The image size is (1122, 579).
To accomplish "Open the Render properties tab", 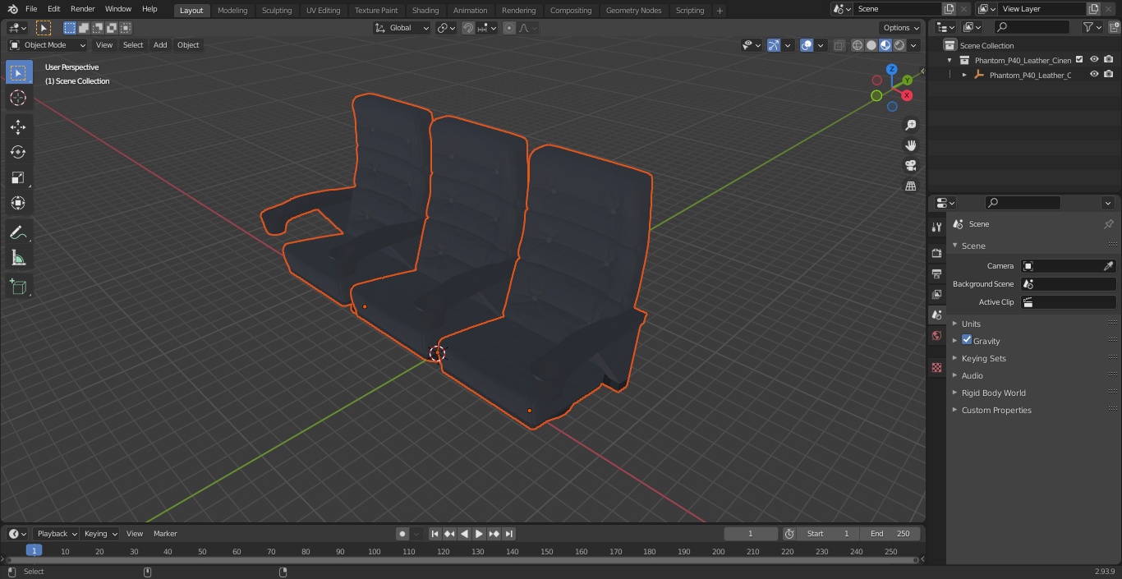I will (x=936, y=253).
